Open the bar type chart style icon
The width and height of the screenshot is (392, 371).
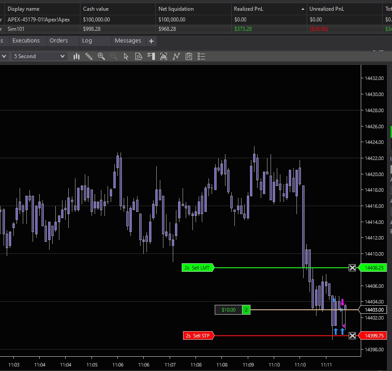point(76,56)
